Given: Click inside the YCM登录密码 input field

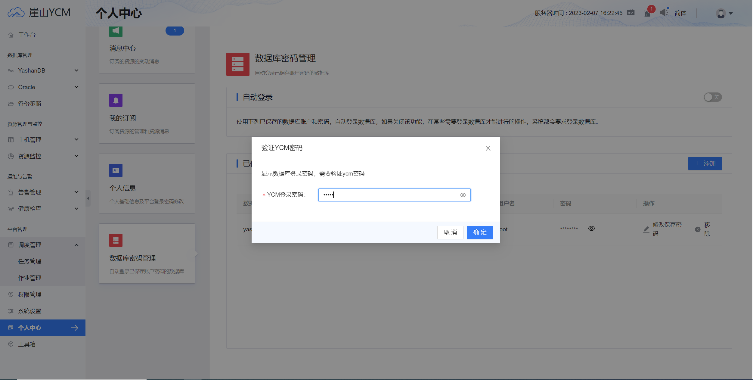Looking at the screenshot, I should (385, 195).
